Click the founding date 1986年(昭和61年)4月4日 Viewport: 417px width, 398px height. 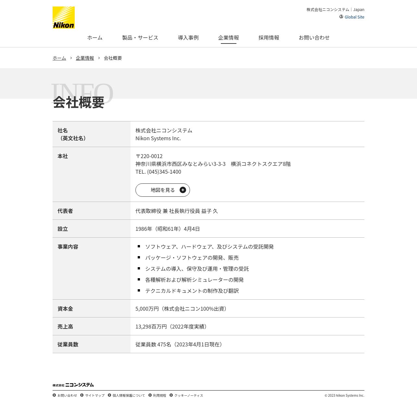click(168, 229)
